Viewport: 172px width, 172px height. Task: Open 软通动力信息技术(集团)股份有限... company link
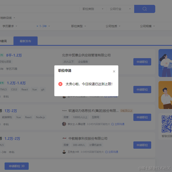click(93, 111)
